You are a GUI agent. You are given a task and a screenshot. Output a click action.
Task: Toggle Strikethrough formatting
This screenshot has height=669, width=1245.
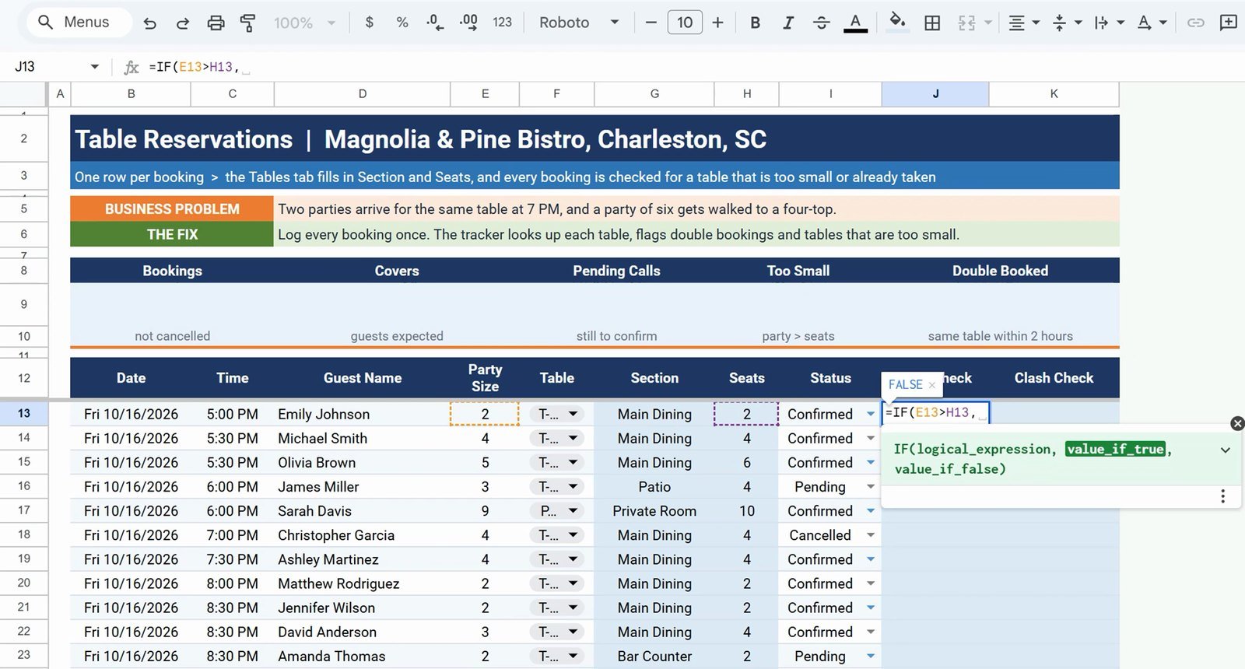821,23
